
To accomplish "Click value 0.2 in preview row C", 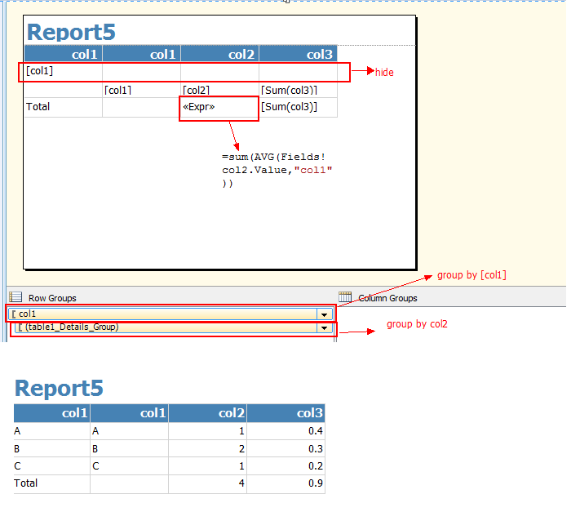I will (x=315, y=465).
